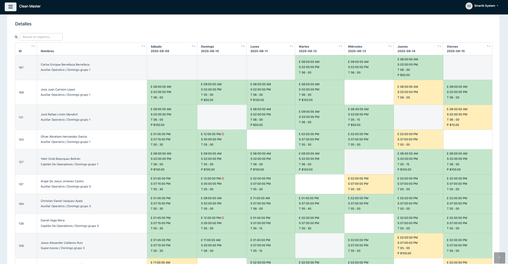The height and width of the screenshot is (264, 508).
Task: Click 'Capitán De Operadores / Domingo grupo 1' text
Action: click(70, 164)
